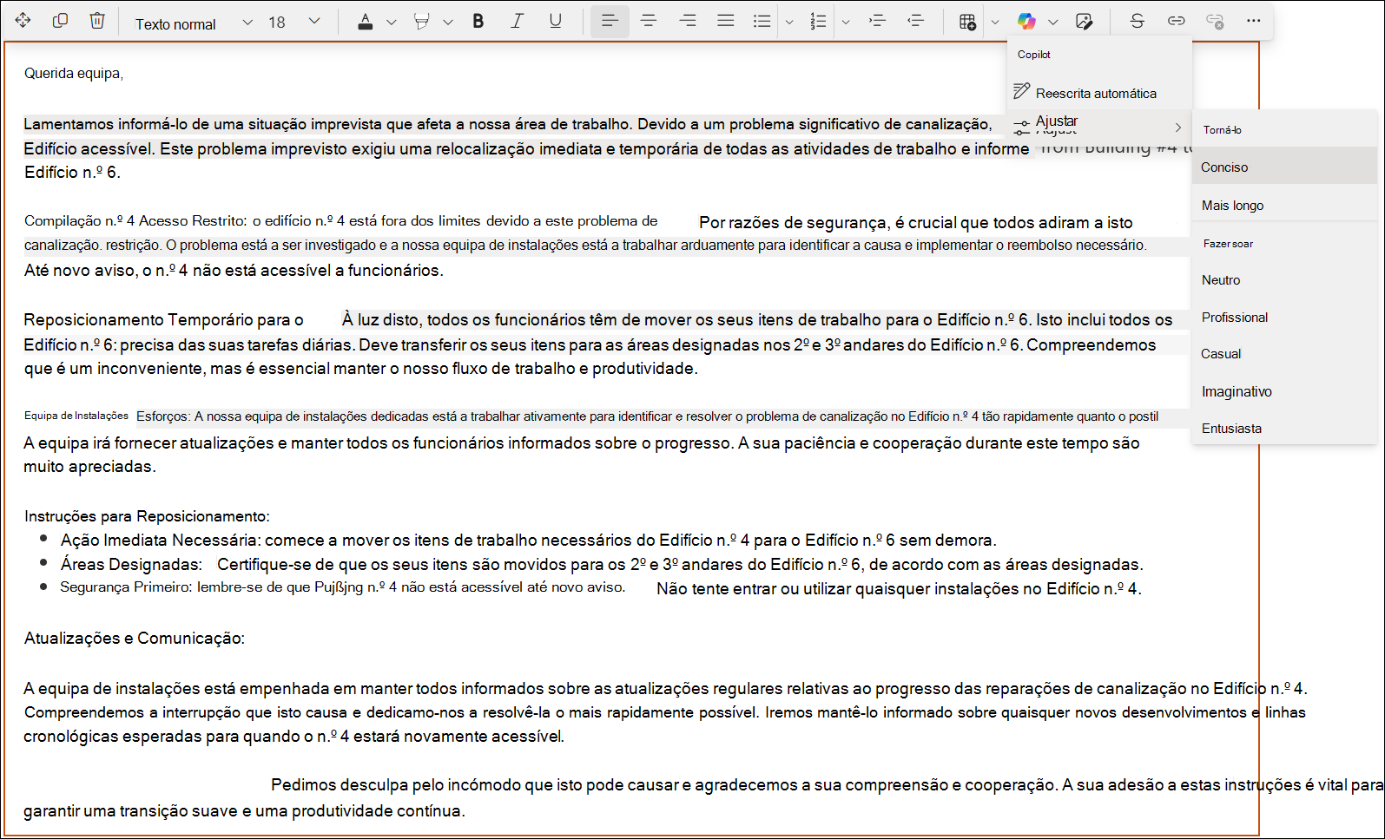This screenshot has height=839, width=1385.
Task: Select Casual tone option
Action: point(1284,354)
